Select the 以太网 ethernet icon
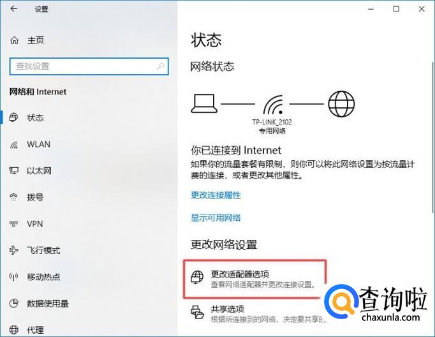The height and width of the screenshot is (337, 435). point(14,170)
